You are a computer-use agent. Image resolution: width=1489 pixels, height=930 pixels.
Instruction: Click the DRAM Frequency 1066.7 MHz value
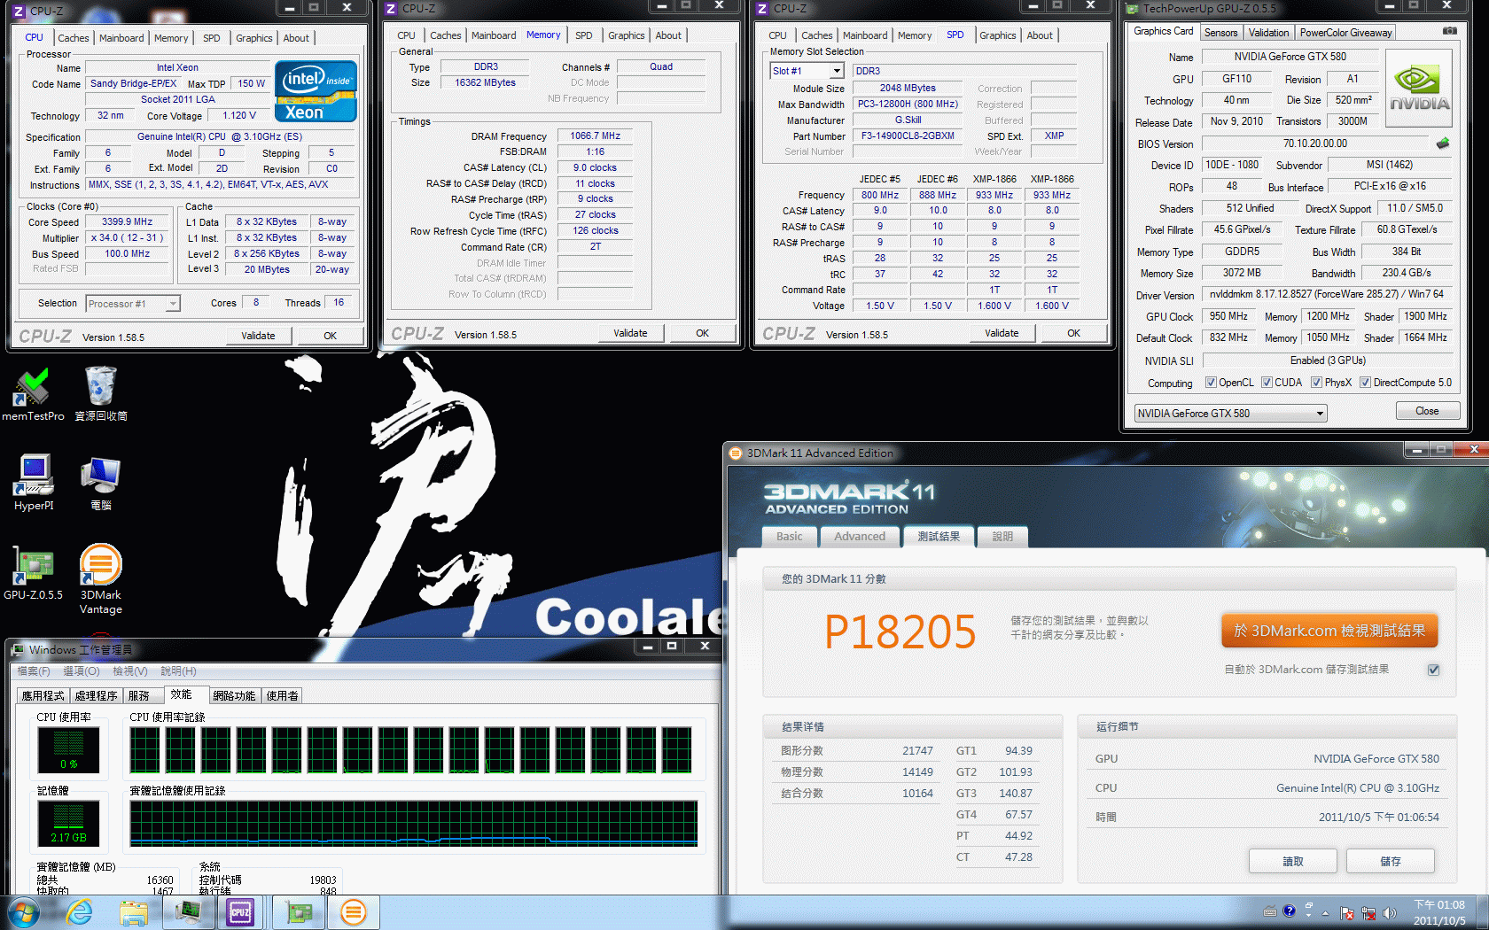[595, 136]
